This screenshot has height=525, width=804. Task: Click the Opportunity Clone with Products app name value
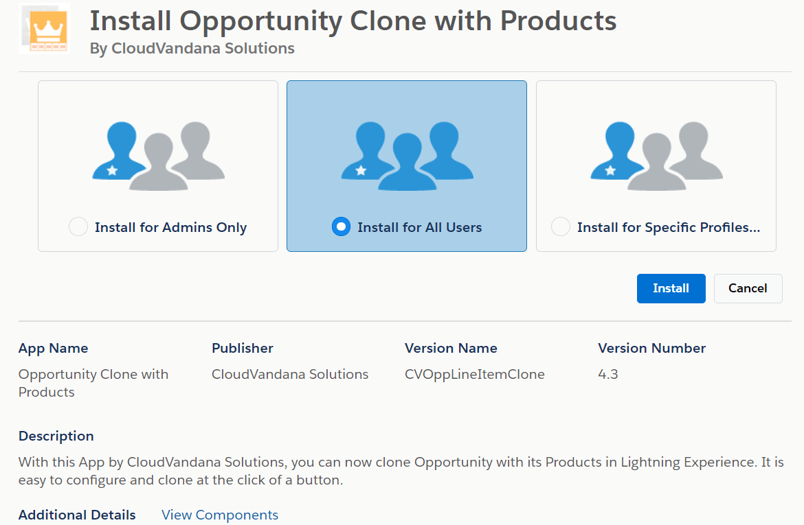coord(93,383)
